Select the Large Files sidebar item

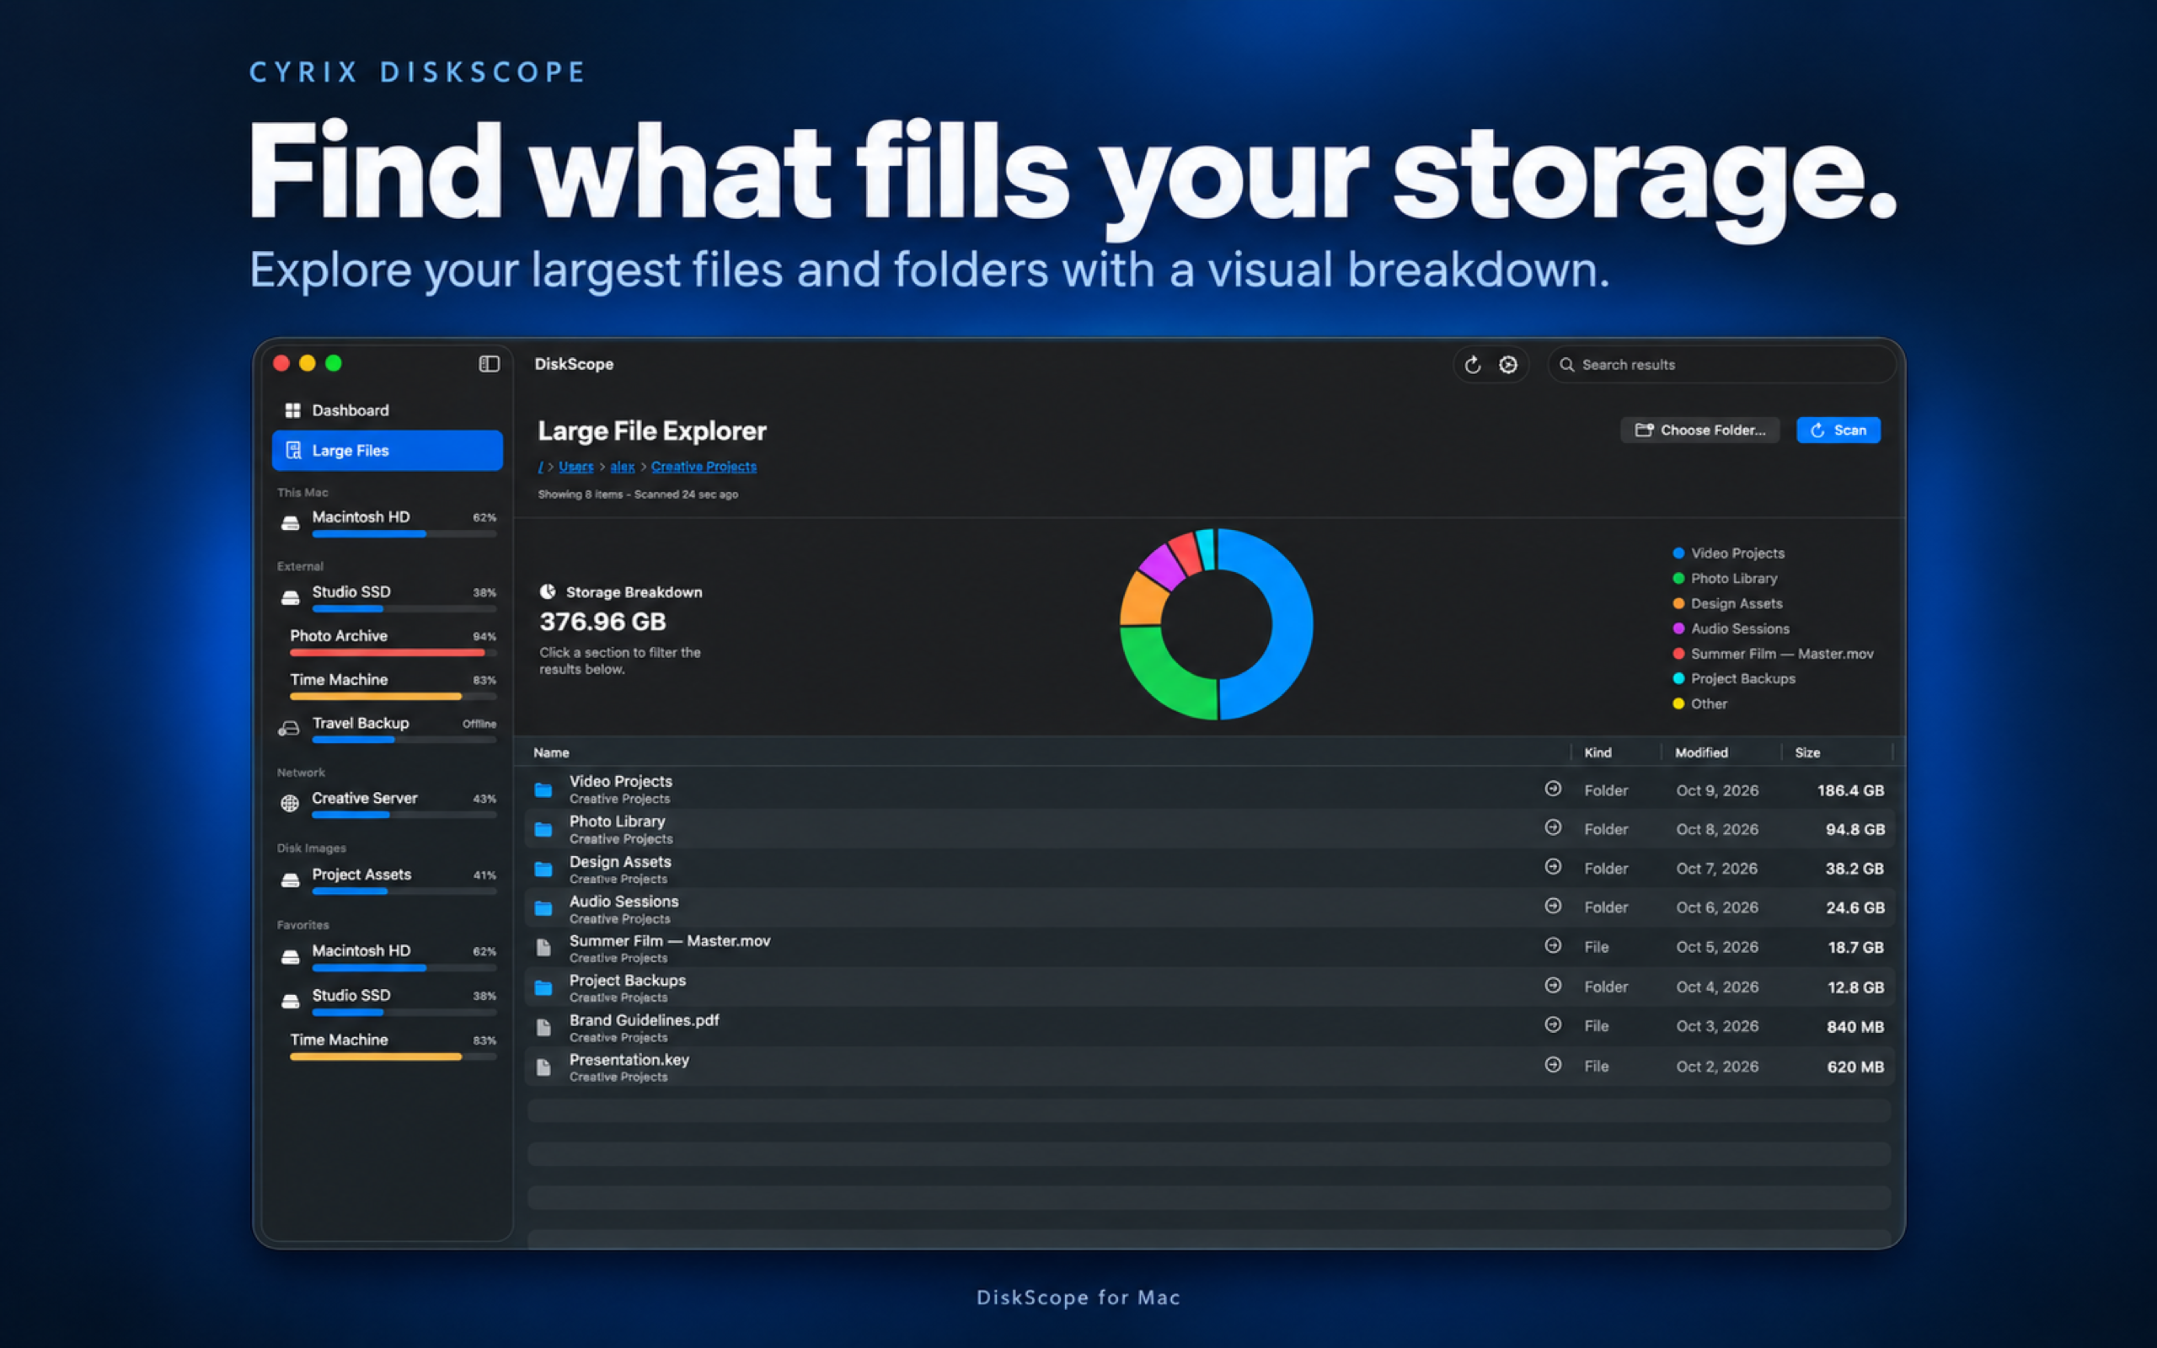[x=387, y=450]
